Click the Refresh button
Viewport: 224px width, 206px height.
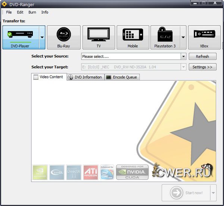203,56
